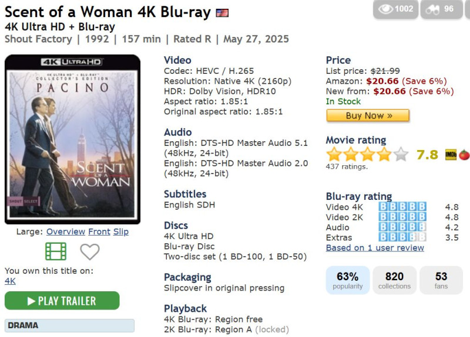The image size is (470, 337).
Task: Click the 63% popularity box
Action: tap(347, 280)
